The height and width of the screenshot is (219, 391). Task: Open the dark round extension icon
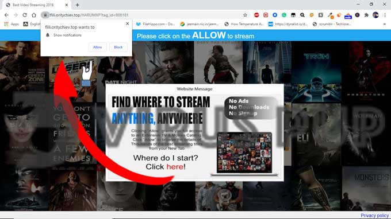357,15
